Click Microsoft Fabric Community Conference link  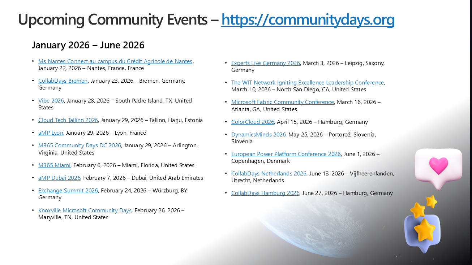[283, 102]
